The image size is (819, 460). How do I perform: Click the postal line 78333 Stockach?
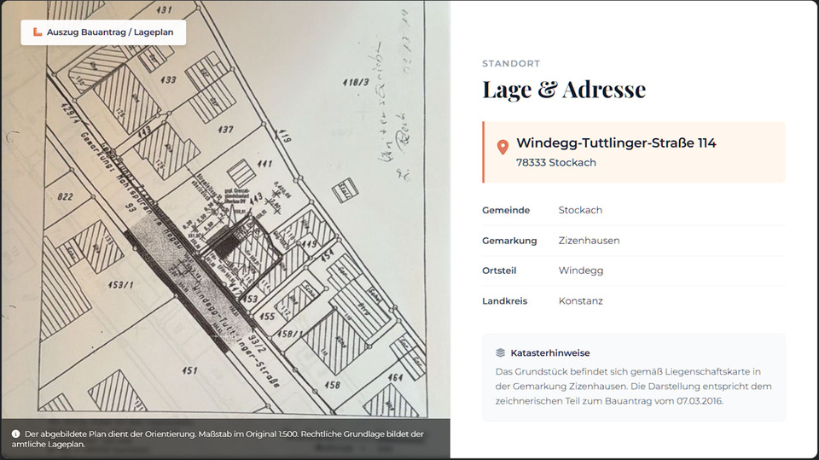tap(555, 162)
